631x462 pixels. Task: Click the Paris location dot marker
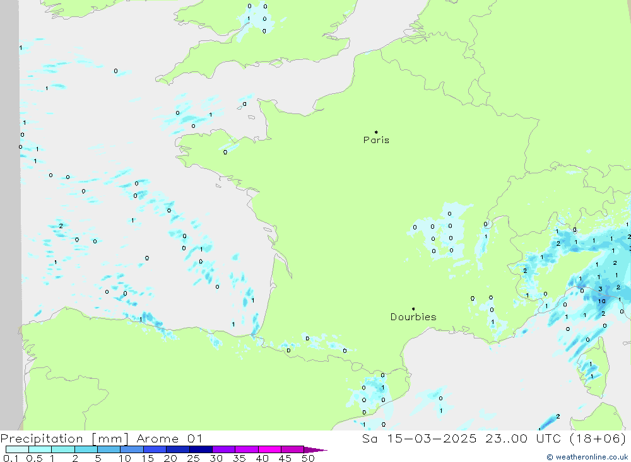(x=376, y=132)
